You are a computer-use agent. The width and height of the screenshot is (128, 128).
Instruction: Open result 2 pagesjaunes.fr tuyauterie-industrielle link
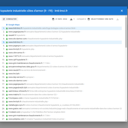click(x=44, y=32)
